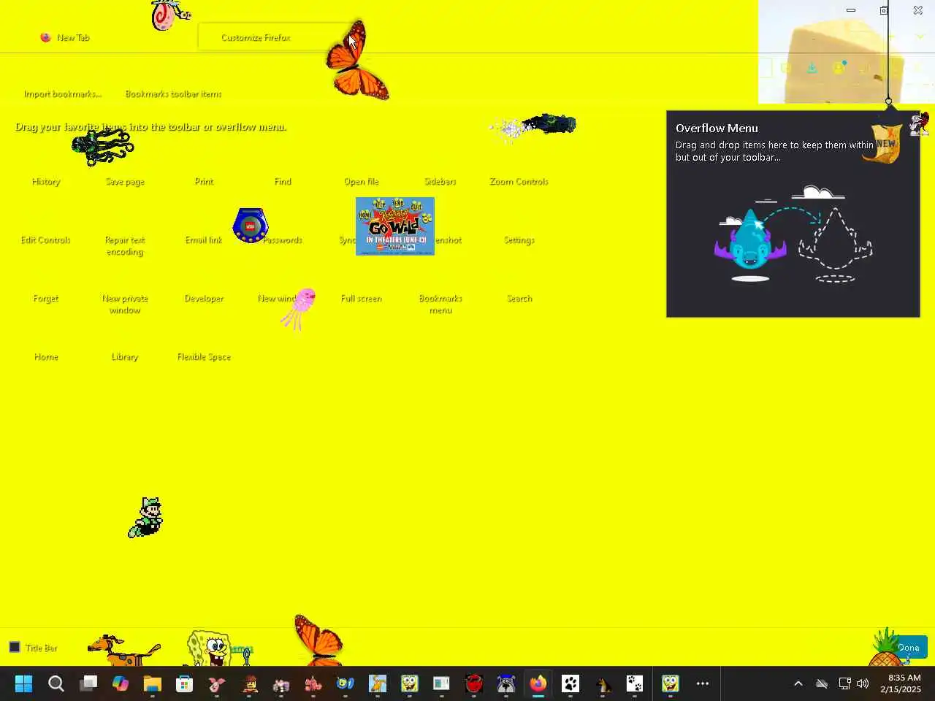Select the Forget item
Screen dimensions: 935x701
coord(46,299)
